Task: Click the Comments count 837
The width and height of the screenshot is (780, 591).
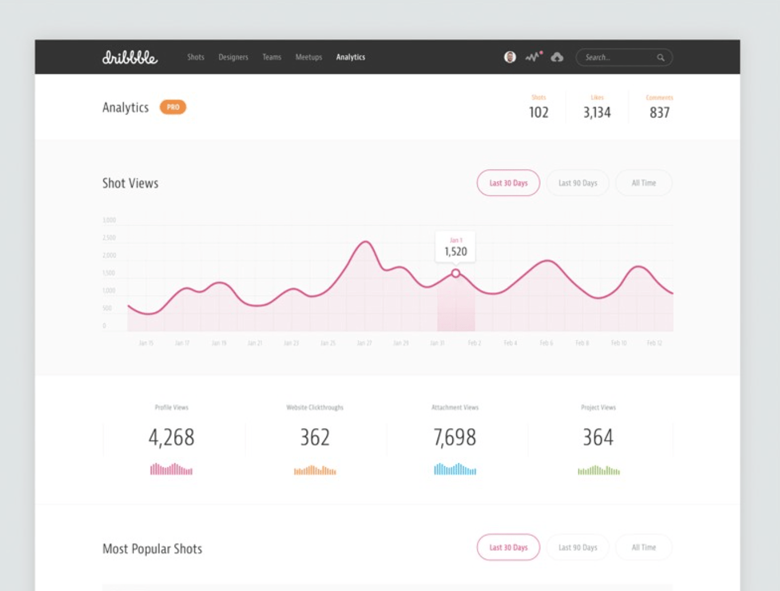Action: click(x=660, y=112)
